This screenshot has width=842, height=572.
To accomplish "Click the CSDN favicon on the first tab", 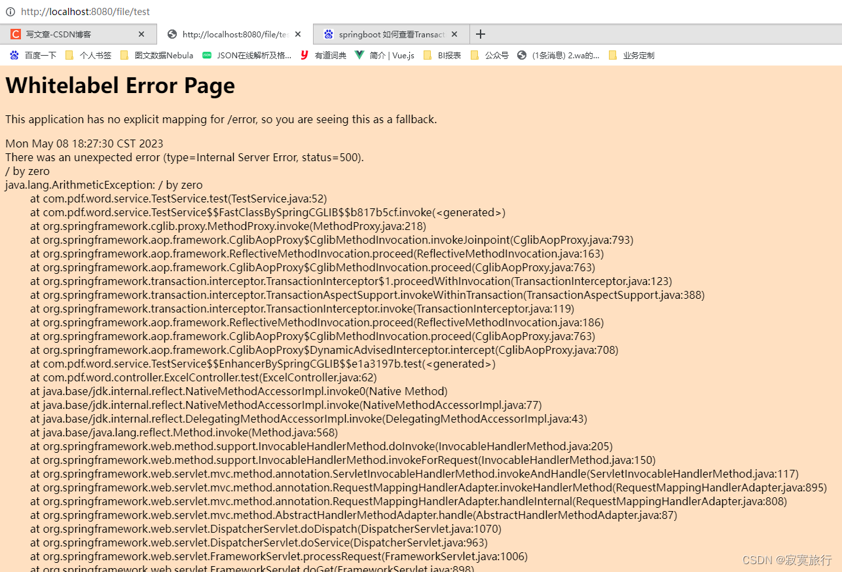I will pyautogui.click(x=16, y=34).
